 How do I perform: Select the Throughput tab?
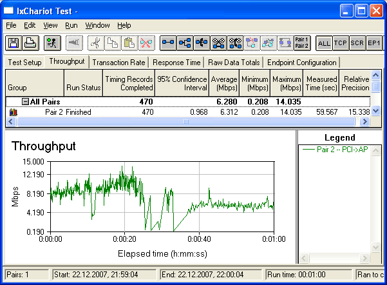(x=67, y=61)
